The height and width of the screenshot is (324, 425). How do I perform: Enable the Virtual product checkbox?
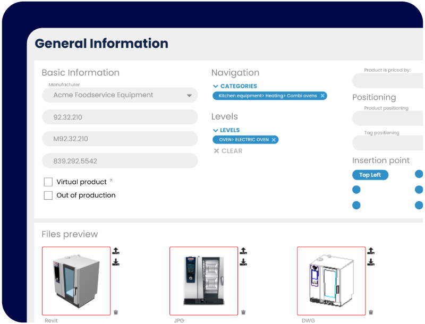pos(48,182)
